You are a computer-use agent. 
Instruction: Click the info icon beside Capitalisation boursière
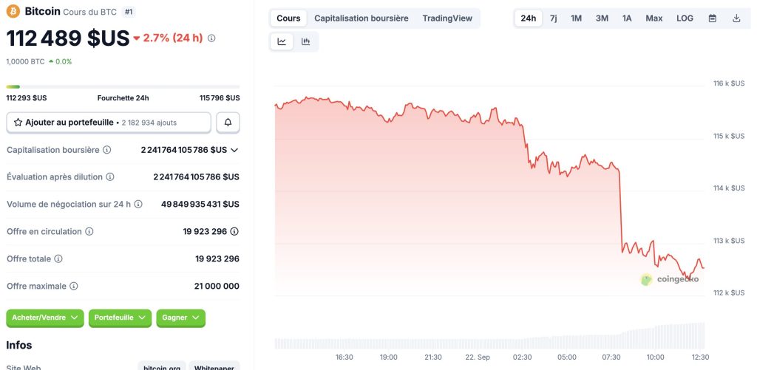click(x=106, y=150)
